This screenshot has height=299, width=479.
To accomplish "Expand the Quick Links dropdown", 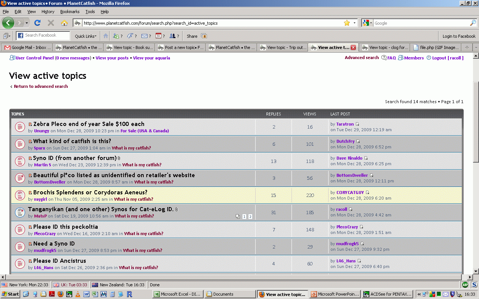I will (x=85, y=36).
